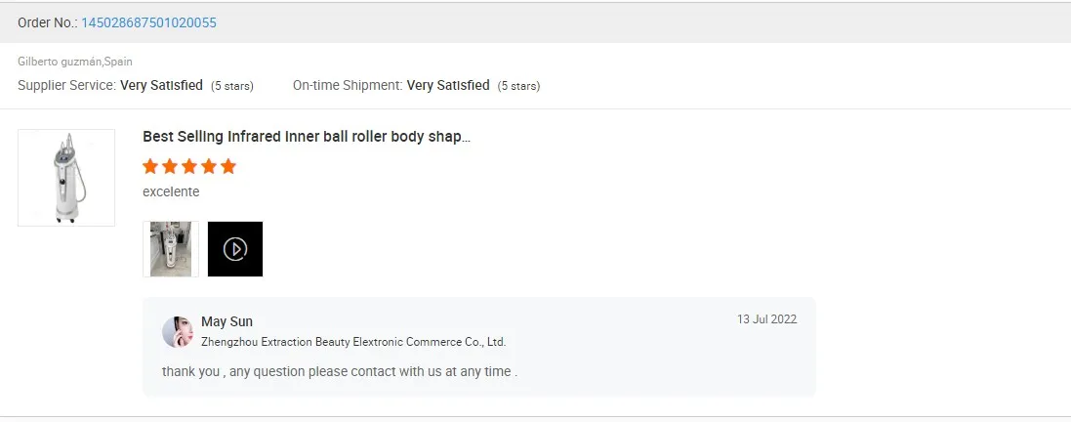Screen dimensions: 1071x422
Task: Click the play circle icon on video
Action: (235, 249)
